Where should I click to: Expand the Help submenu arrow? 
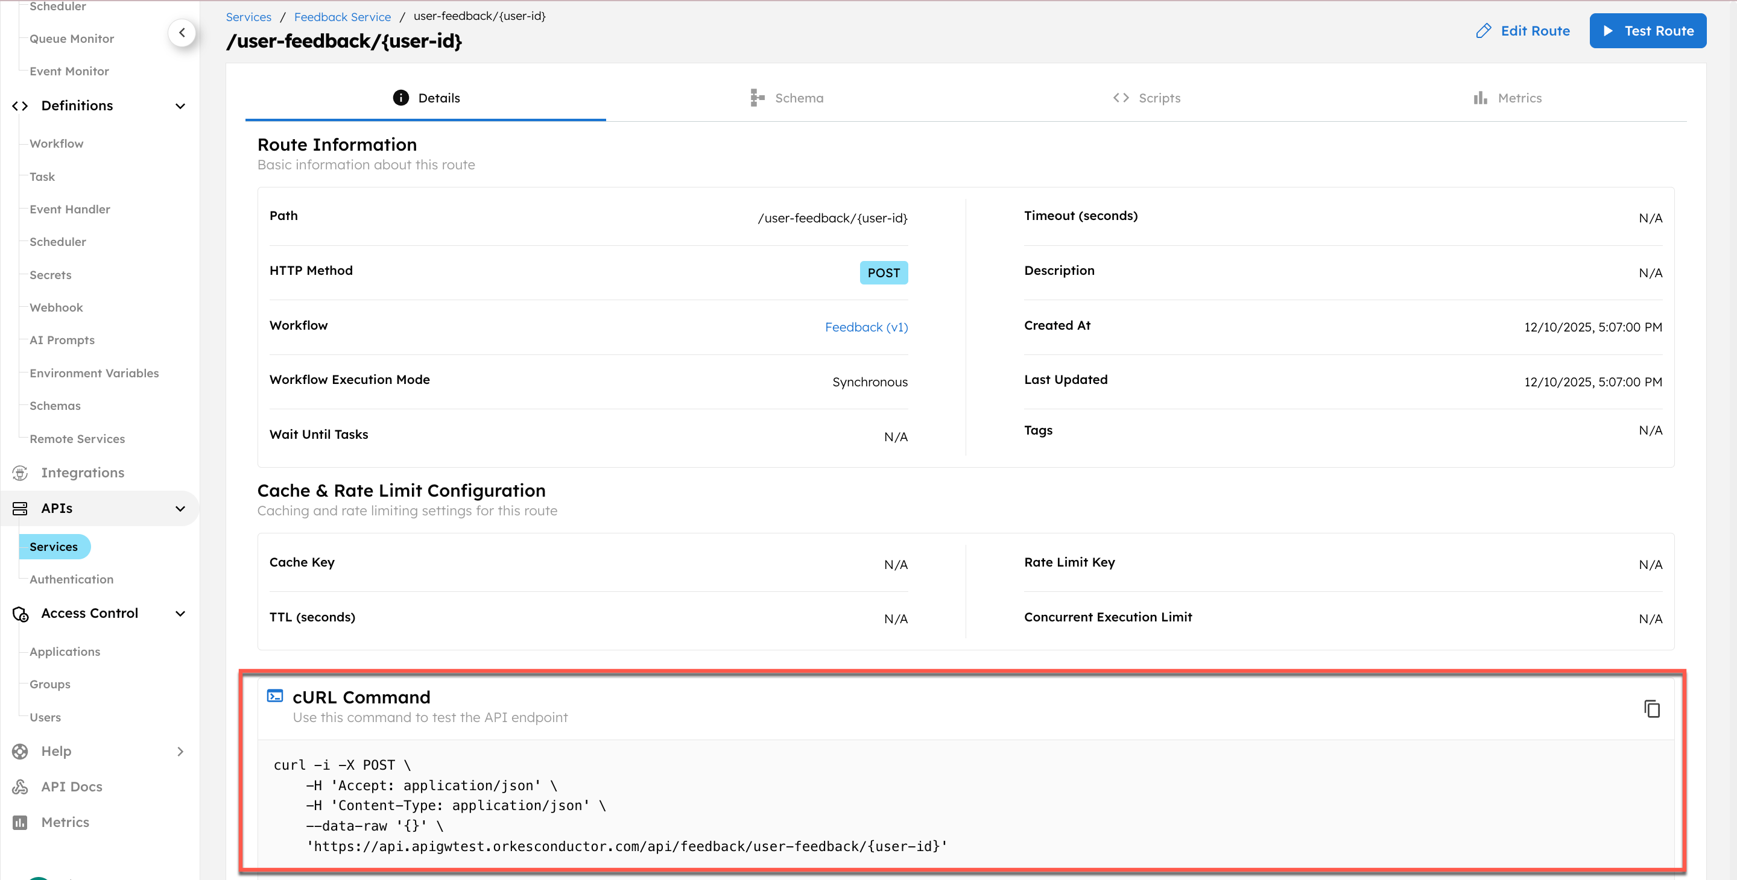coord(180,750)
